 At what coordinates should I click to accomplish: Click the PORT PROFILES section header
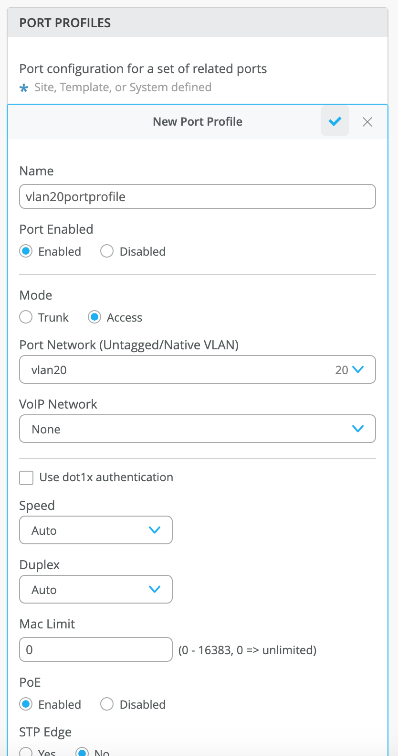tap(65, 23)
